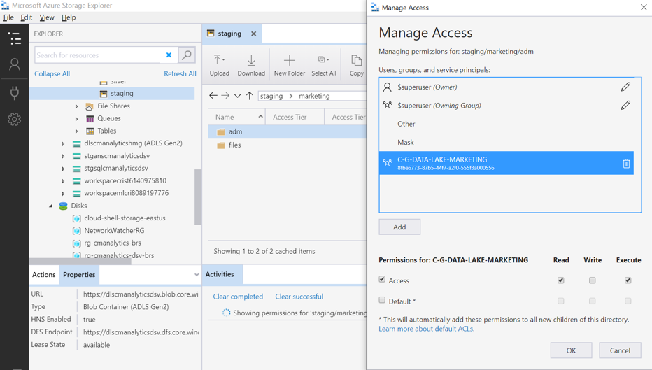The width and height of the screenshot is (652, 370).
Task: Toggle Access Write permission checkbox
Action: [x=592, y=280]
